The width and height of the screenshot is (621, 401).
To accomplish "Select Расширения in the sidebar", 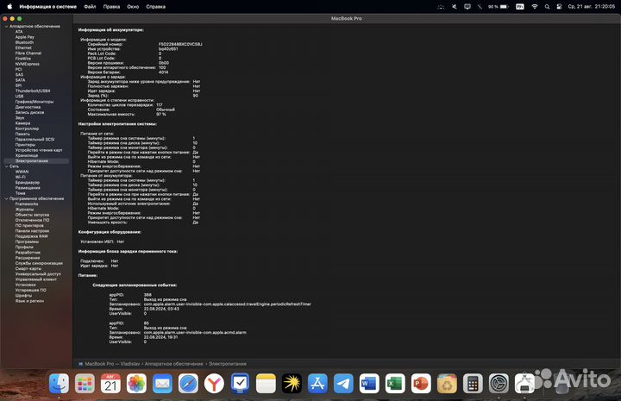I will (x=28, y=258).
